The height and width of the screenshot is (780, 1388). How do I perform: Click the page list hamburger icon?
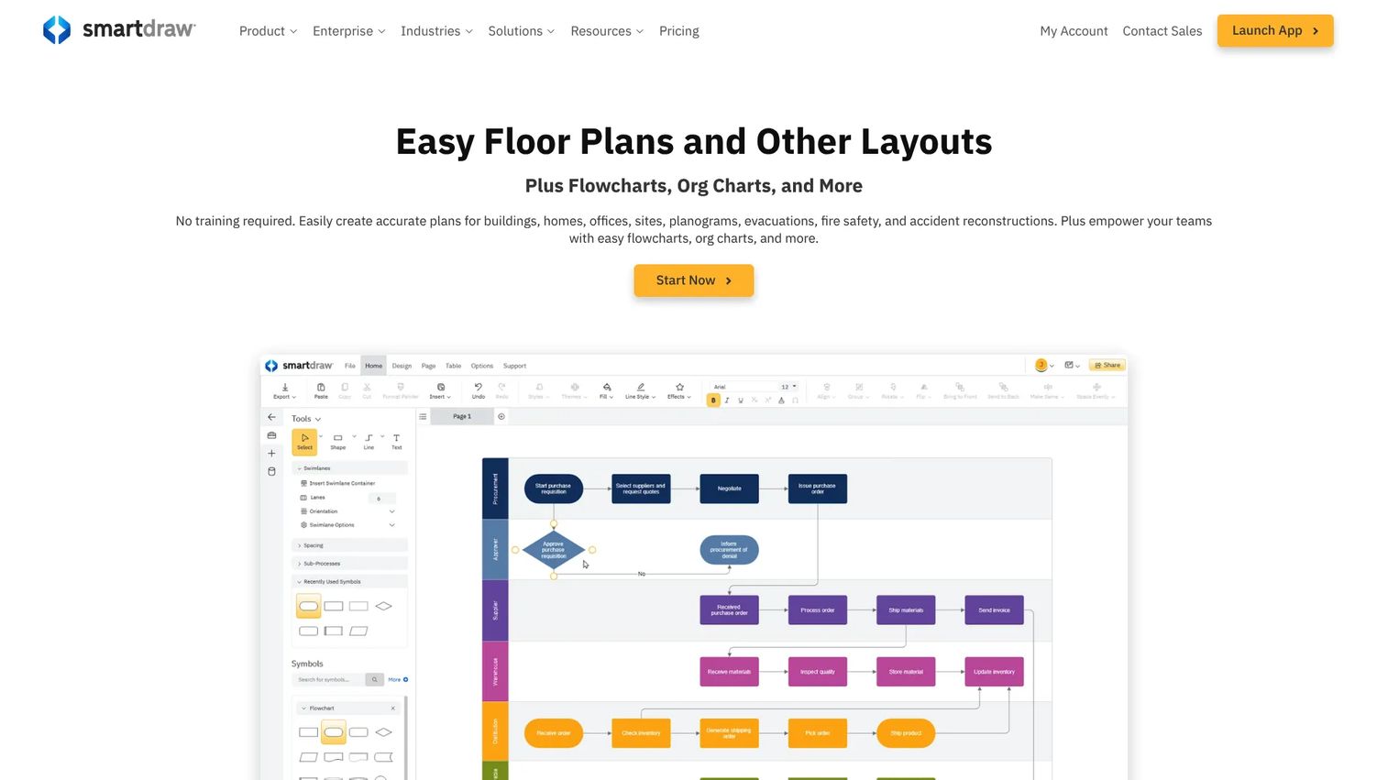(x=423, y=416)
